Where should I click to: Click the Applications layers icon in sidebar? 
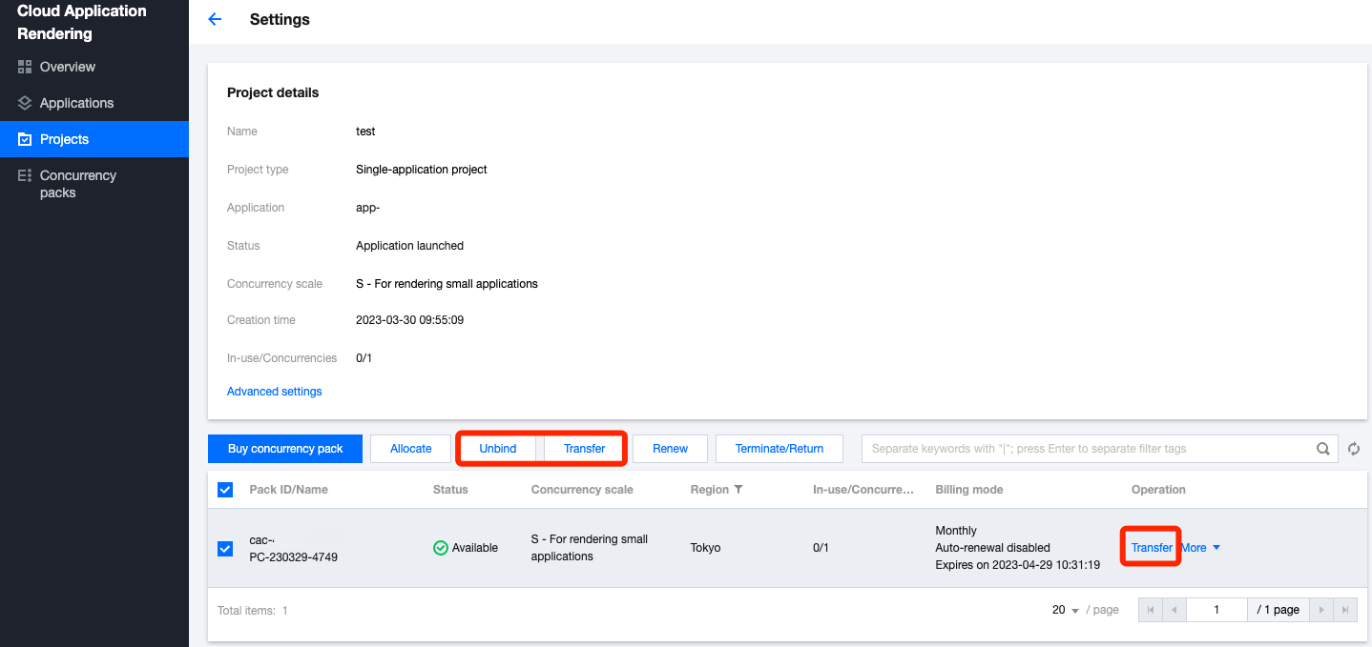click(x=25, y=103)
